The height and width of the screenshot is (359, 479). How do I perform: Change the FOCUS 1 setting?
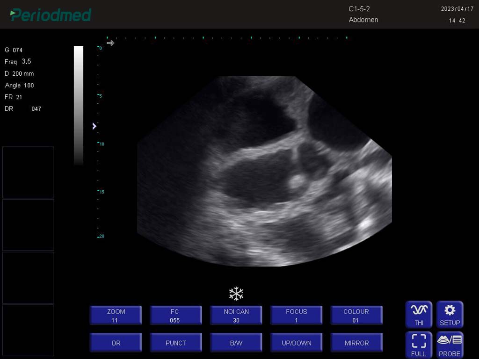(296, 316)
